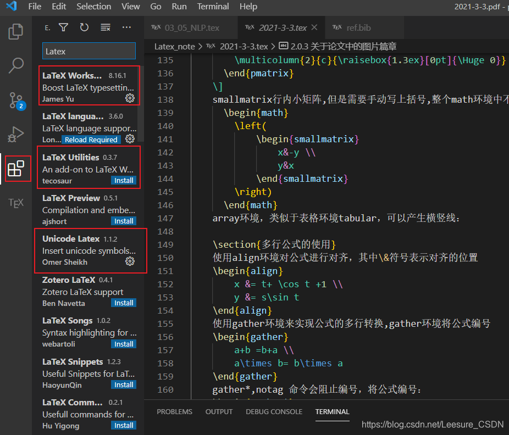Select the LaTeX Preview extension title
This screenshot has width=509, height=435.
click(x=71, y=198)
